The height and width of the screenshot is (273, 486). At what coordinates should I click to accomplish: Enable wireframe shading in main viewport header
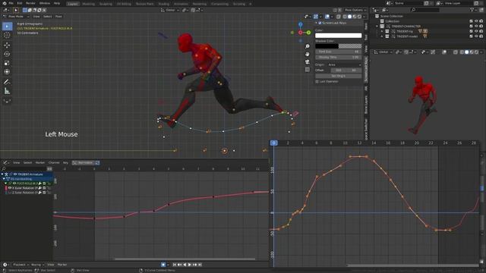(x=345, y=17)
